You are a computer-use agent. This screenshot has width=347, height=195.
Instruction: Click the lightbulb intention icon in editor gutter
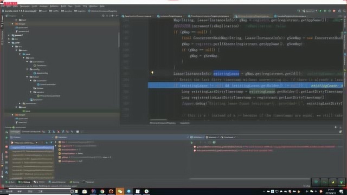(152, 73)
